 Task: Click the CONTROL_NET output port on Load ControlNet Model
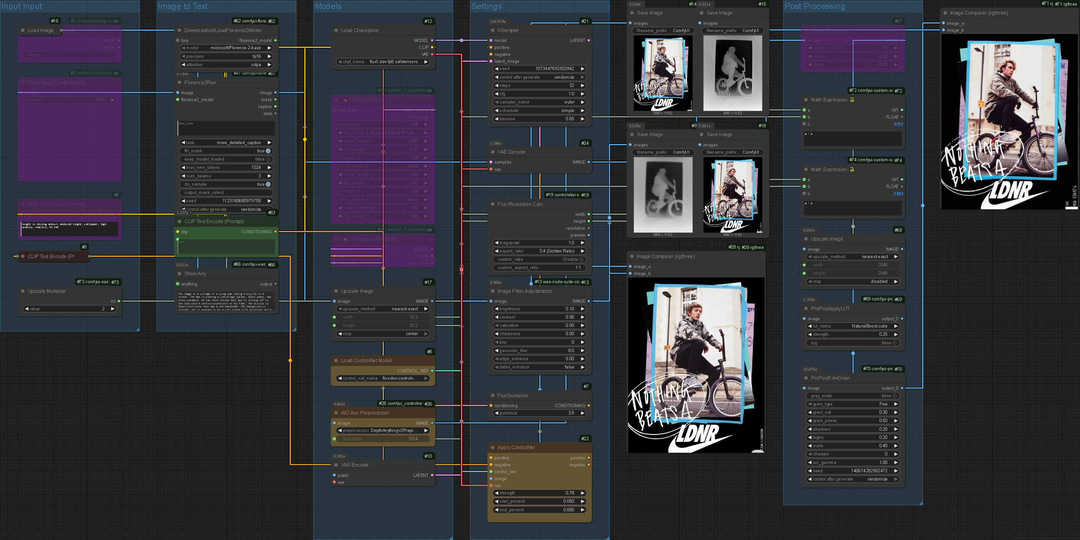[432, 371]
